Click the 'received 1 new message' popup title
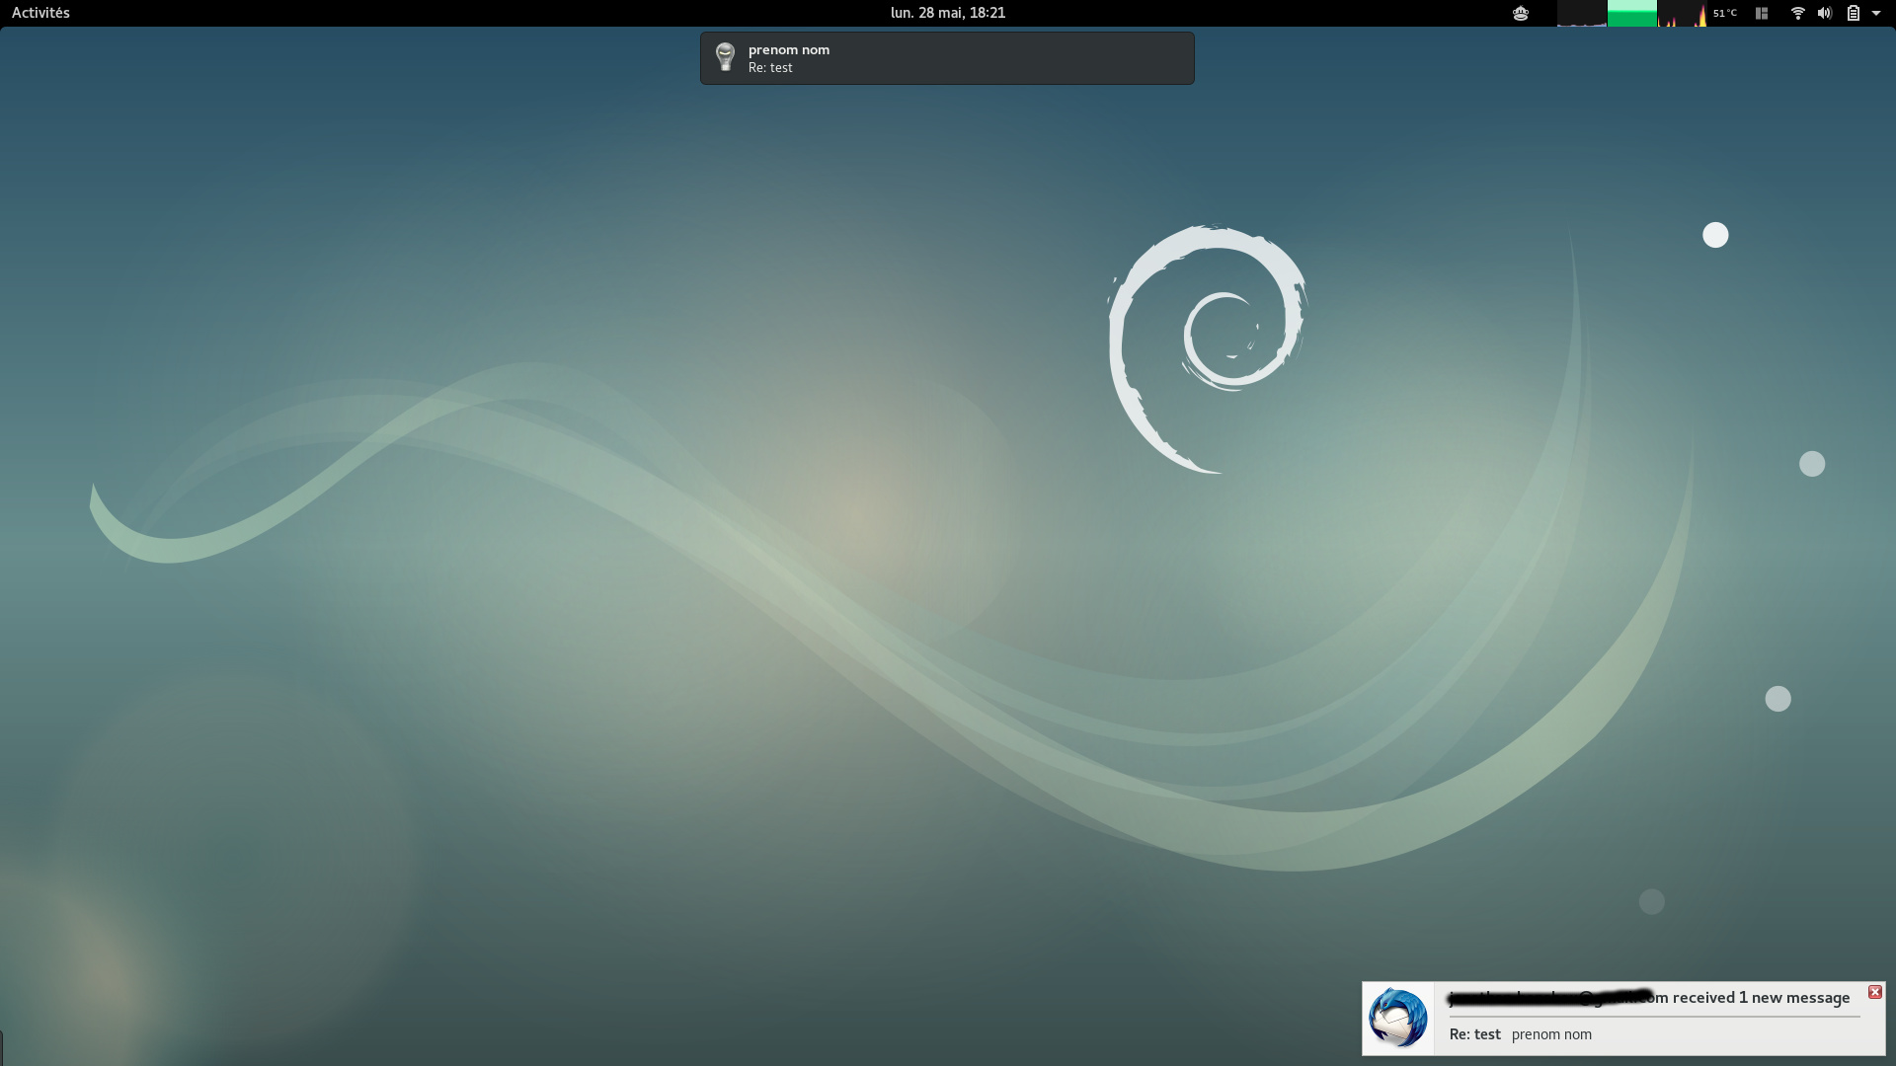This screenshot has height=1066, width=1896. [1761, 998]
